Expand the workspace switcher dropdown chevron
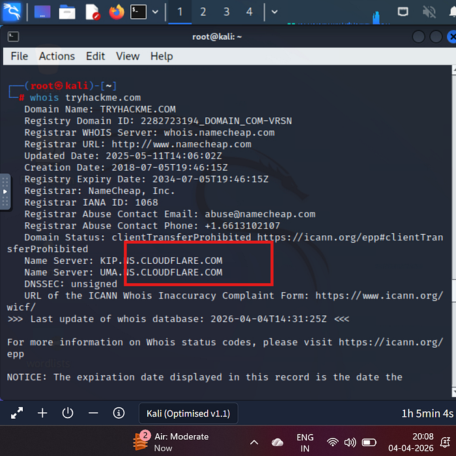 [x=274, y=12]
